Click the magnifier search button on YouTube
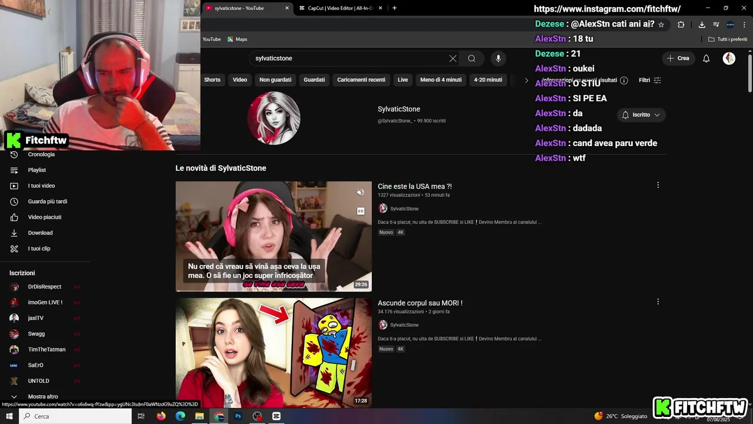The height and width of the screenshot is (424, 753). point(472,58)
